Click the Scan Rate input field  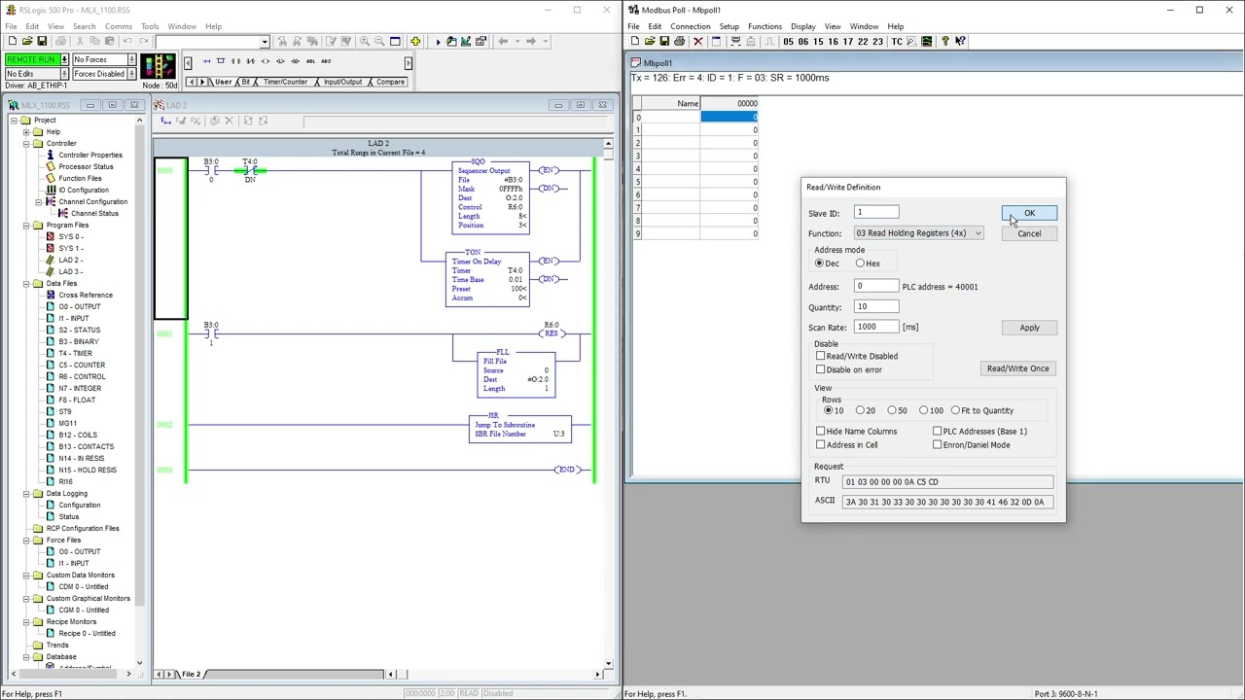[875, 327]
